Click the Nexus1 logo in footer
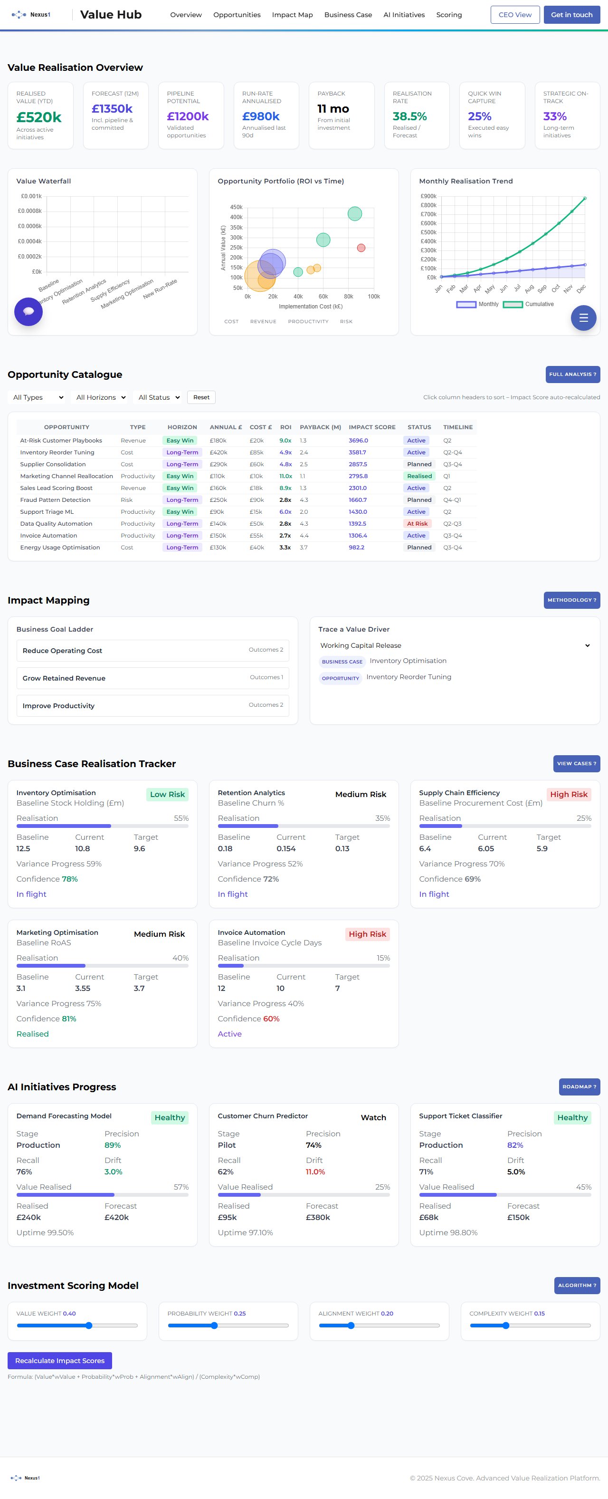Screen dimensions: 608x1499 tap(26, 1478)
